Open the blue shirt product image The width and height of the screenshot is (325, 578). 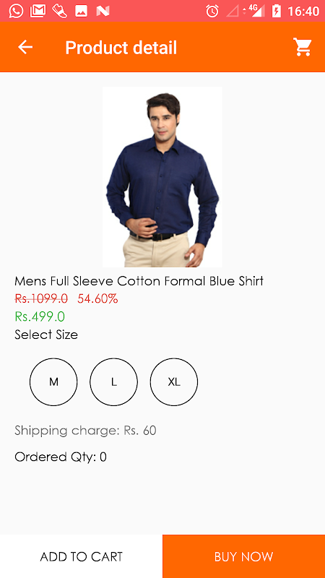click(x=162, y=177)
